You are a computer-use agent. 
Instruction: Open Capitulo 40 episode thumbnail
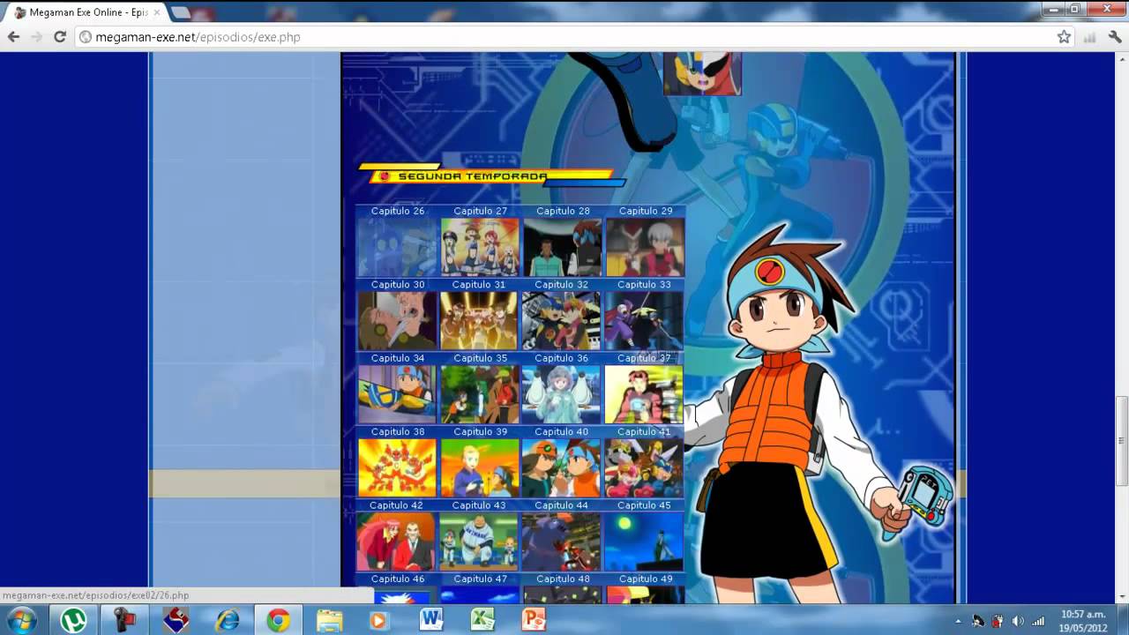pos(562,468)
